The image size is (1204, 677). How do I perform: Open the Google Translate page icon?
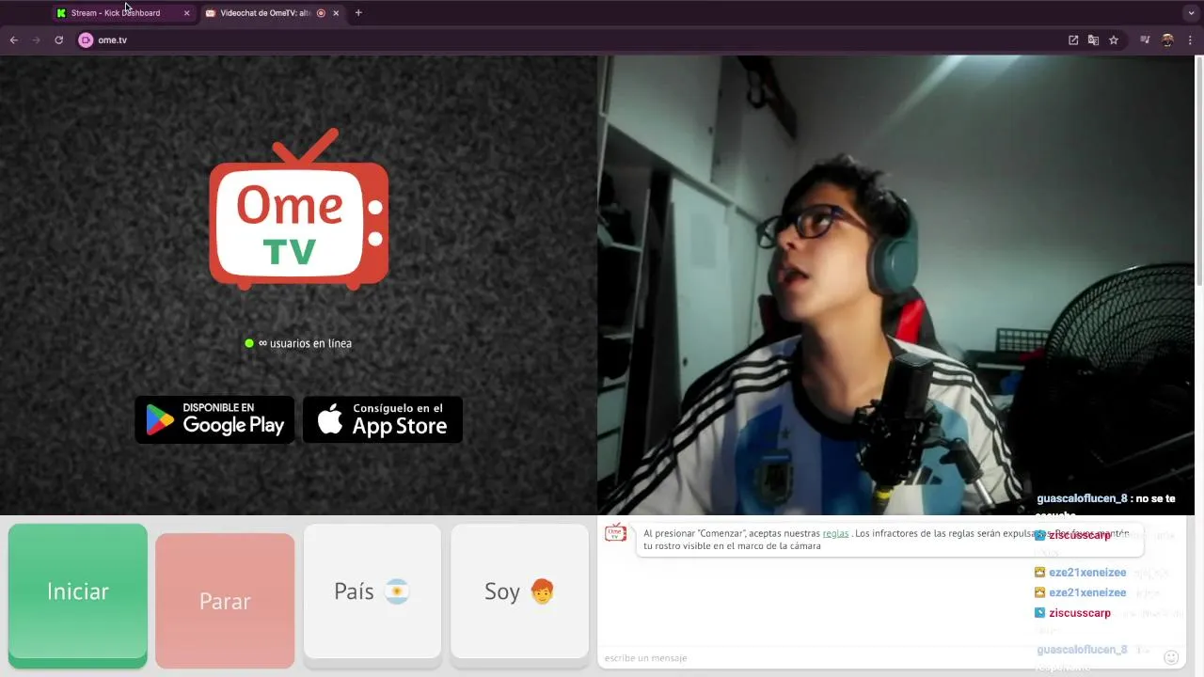1093,40
